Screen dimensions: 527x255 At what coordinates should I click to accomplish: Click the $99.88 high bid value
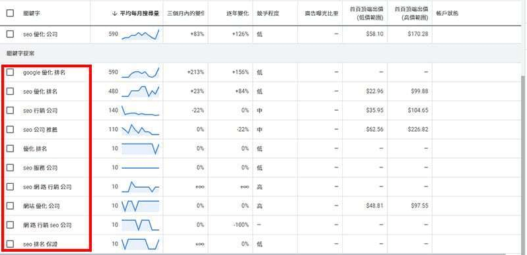click(420, 92)
